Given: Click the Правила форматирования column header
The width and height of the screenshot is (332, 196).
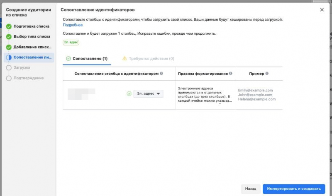Looking at the screenshot, I should pos(203,74).
